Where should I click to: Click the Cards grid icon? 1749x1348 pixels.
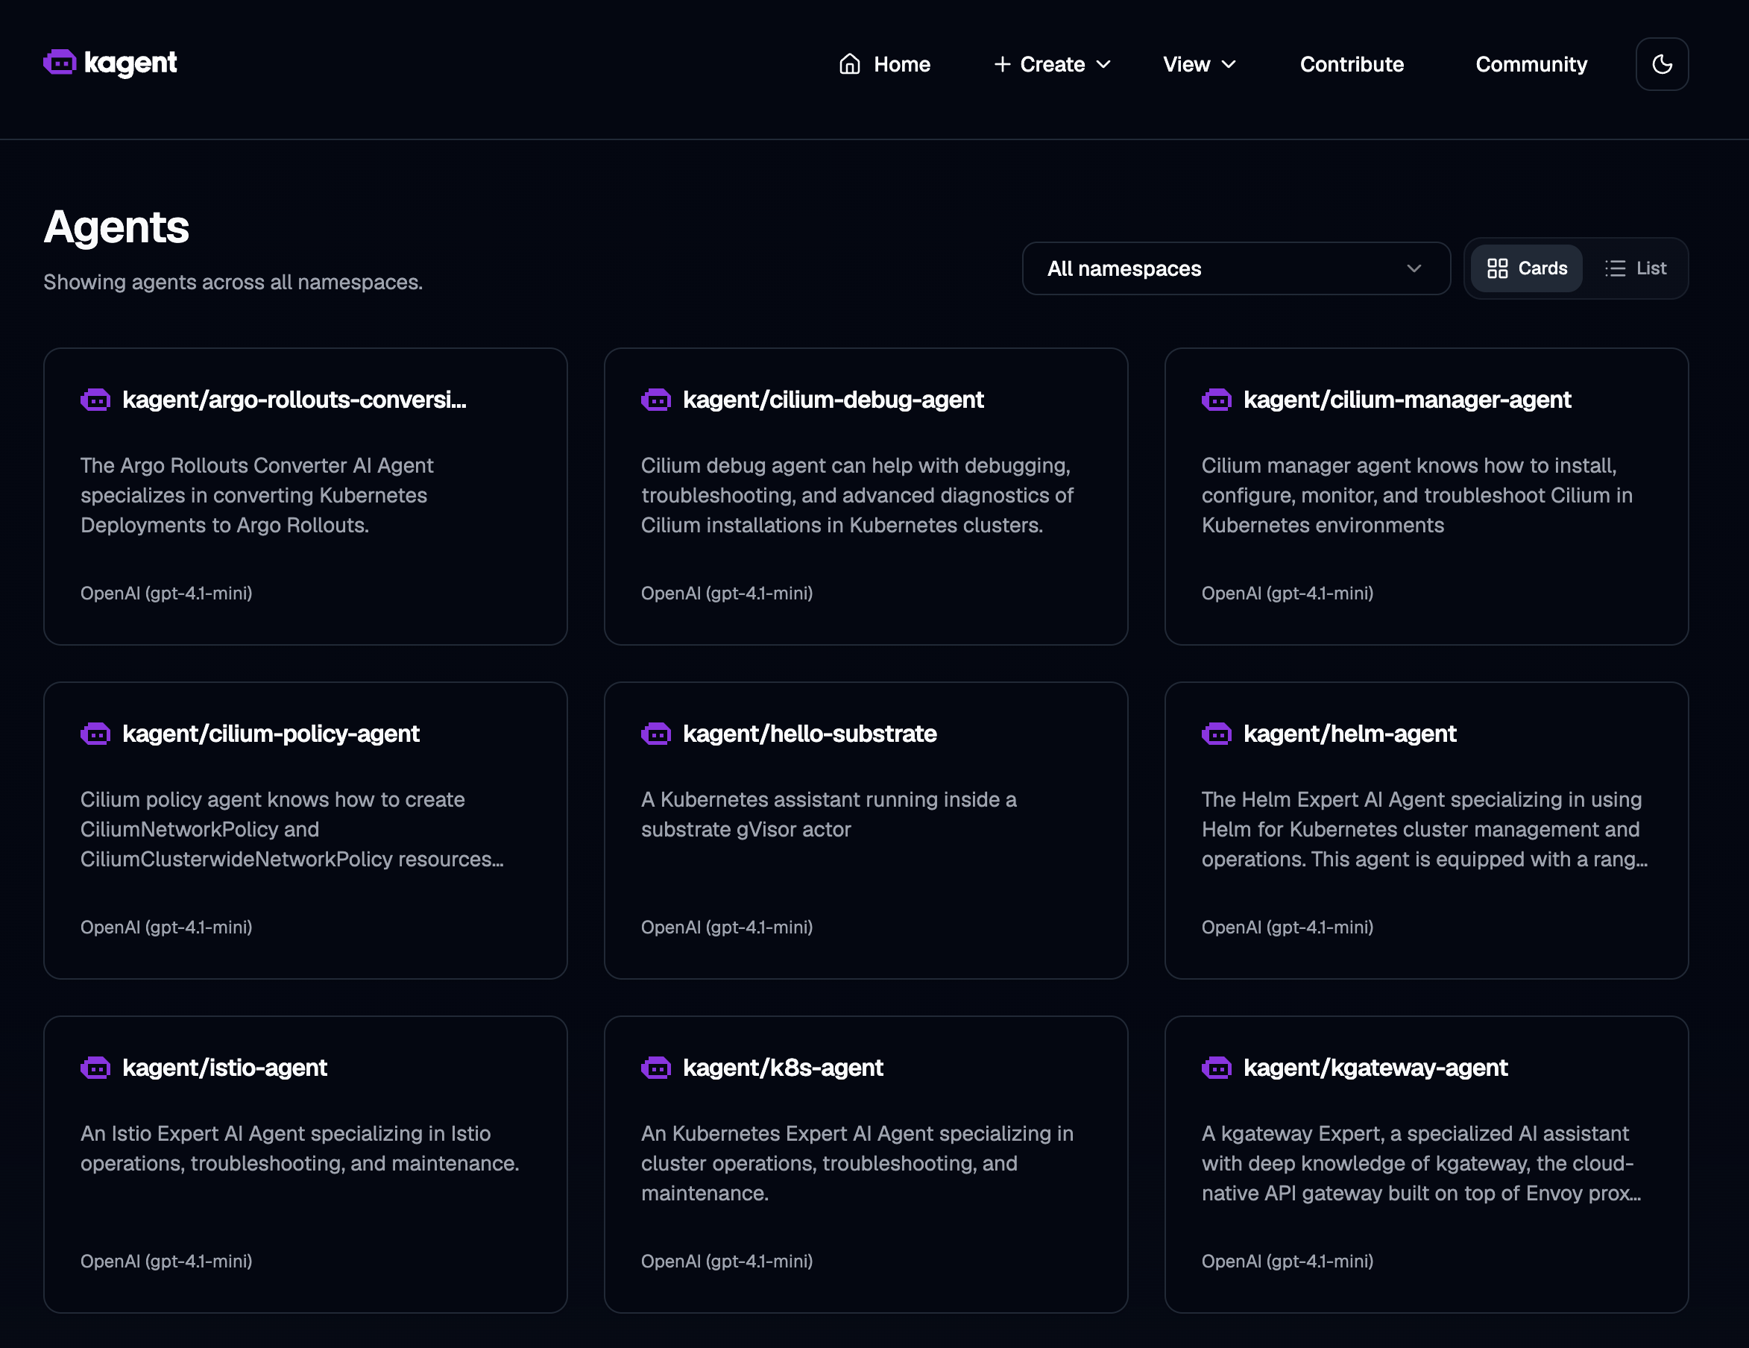1497,268
